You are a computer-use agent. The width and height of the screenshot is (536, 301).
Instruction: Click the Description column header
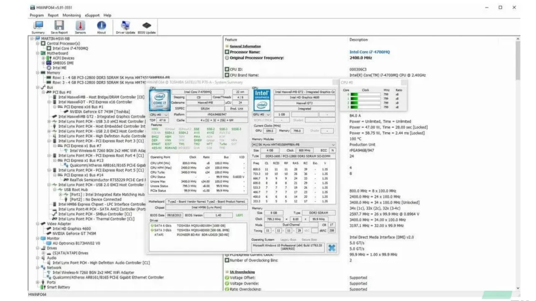358,40
